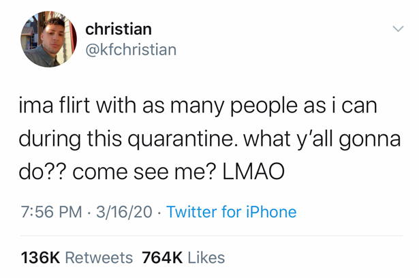The width and height of the screenshot is (419, 278).
Task: Click the phrase "come see me?"
Action: (x=144, y=172)
